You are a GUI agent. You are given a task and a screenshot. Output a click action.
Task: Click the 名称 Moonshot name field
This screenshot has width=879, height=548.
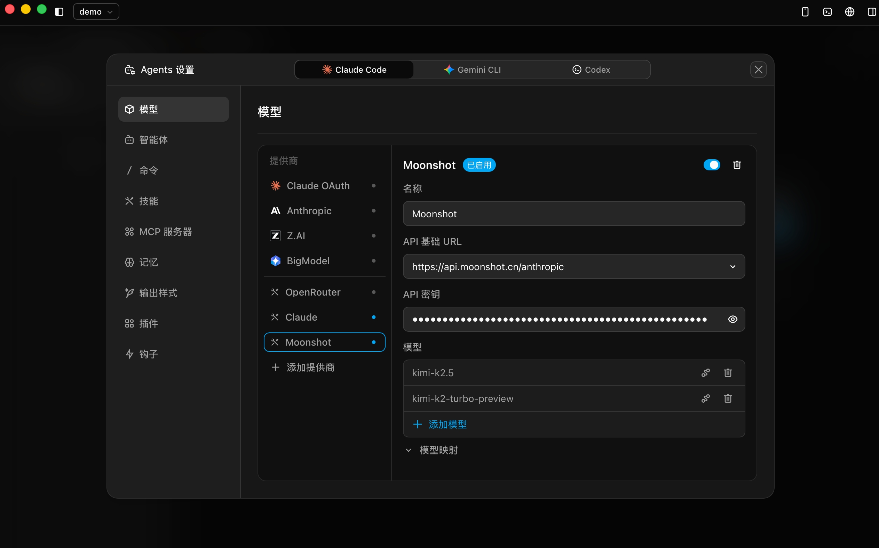coord(574,213)
